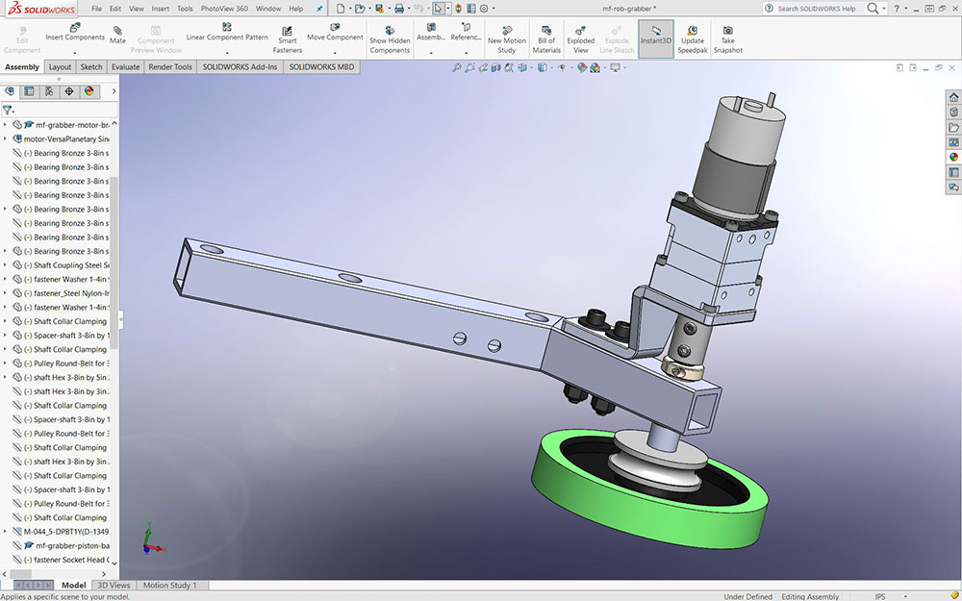The height and width of the screenshot is (601, 962).
Task: Expand the mf-grabber-motor-bracket tree node
Action: point(6,125)
